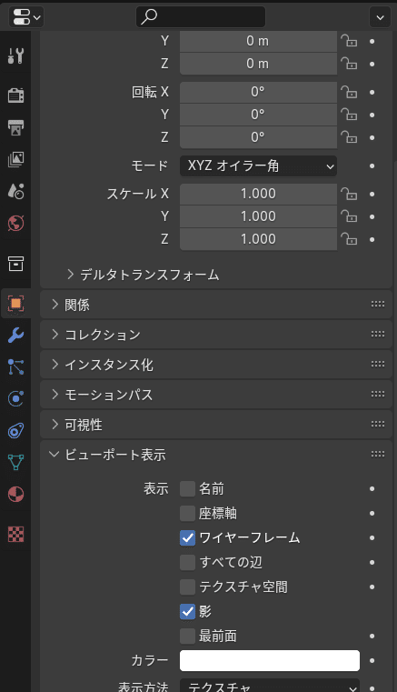397x692 pixels.
Task: Open the Collection properties tab
Action: [x=15, y=264]
